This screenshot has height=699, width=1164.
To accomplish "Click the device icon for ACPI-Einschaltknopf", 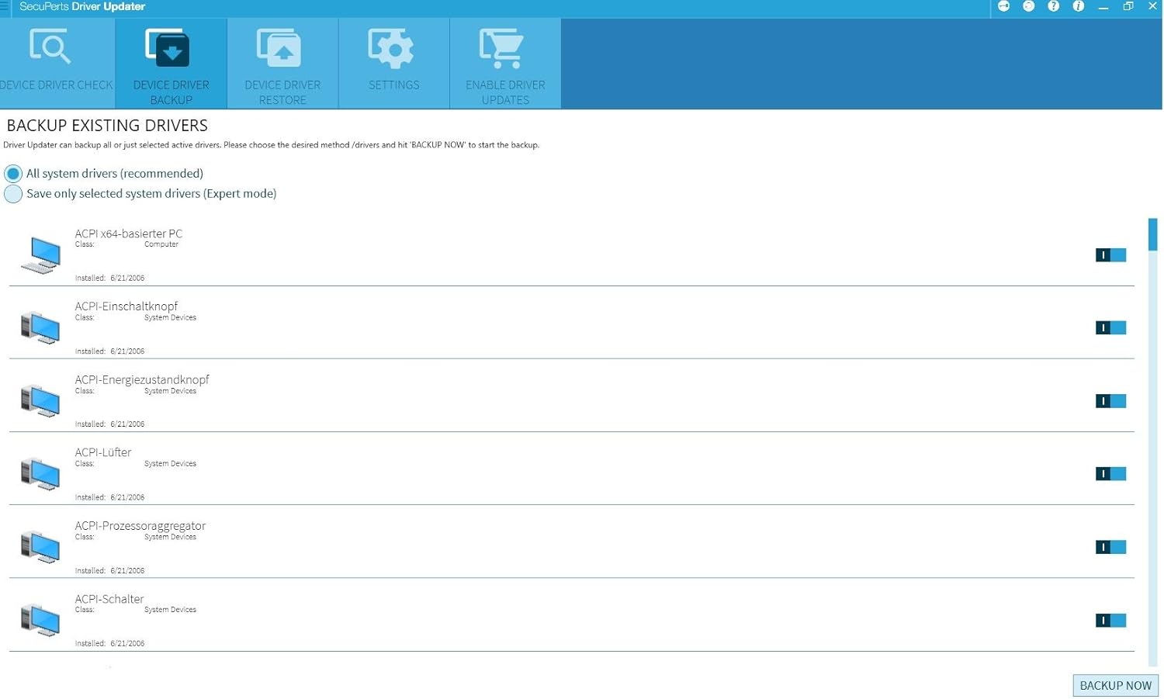I will coord(41,327).
